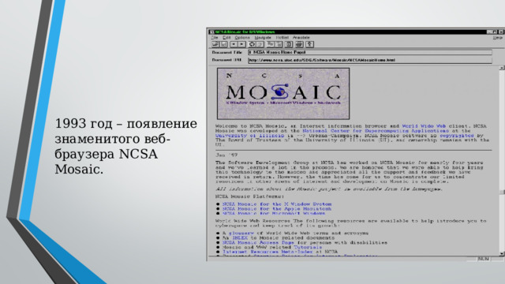Click the scrollbar down arrow
The image size is (505, 284).
pos(502,254)
